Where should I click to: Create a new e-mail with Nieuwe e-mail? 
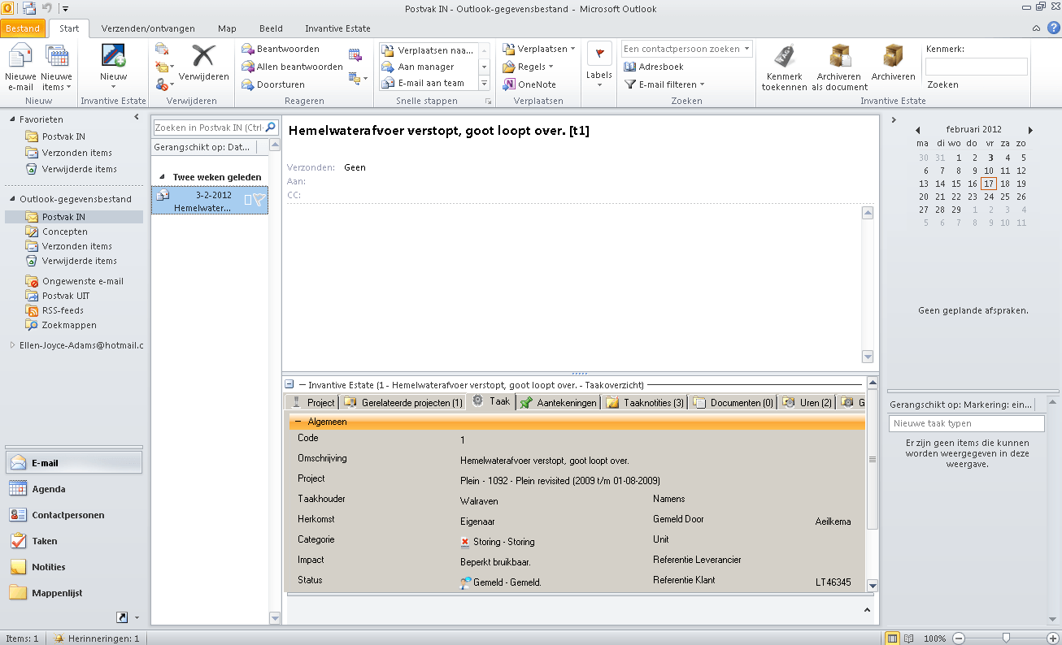click(x=20, y=67)
